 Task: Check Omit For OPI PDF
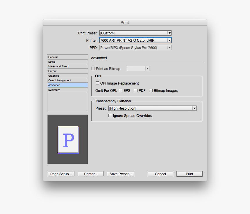point(136,90)
